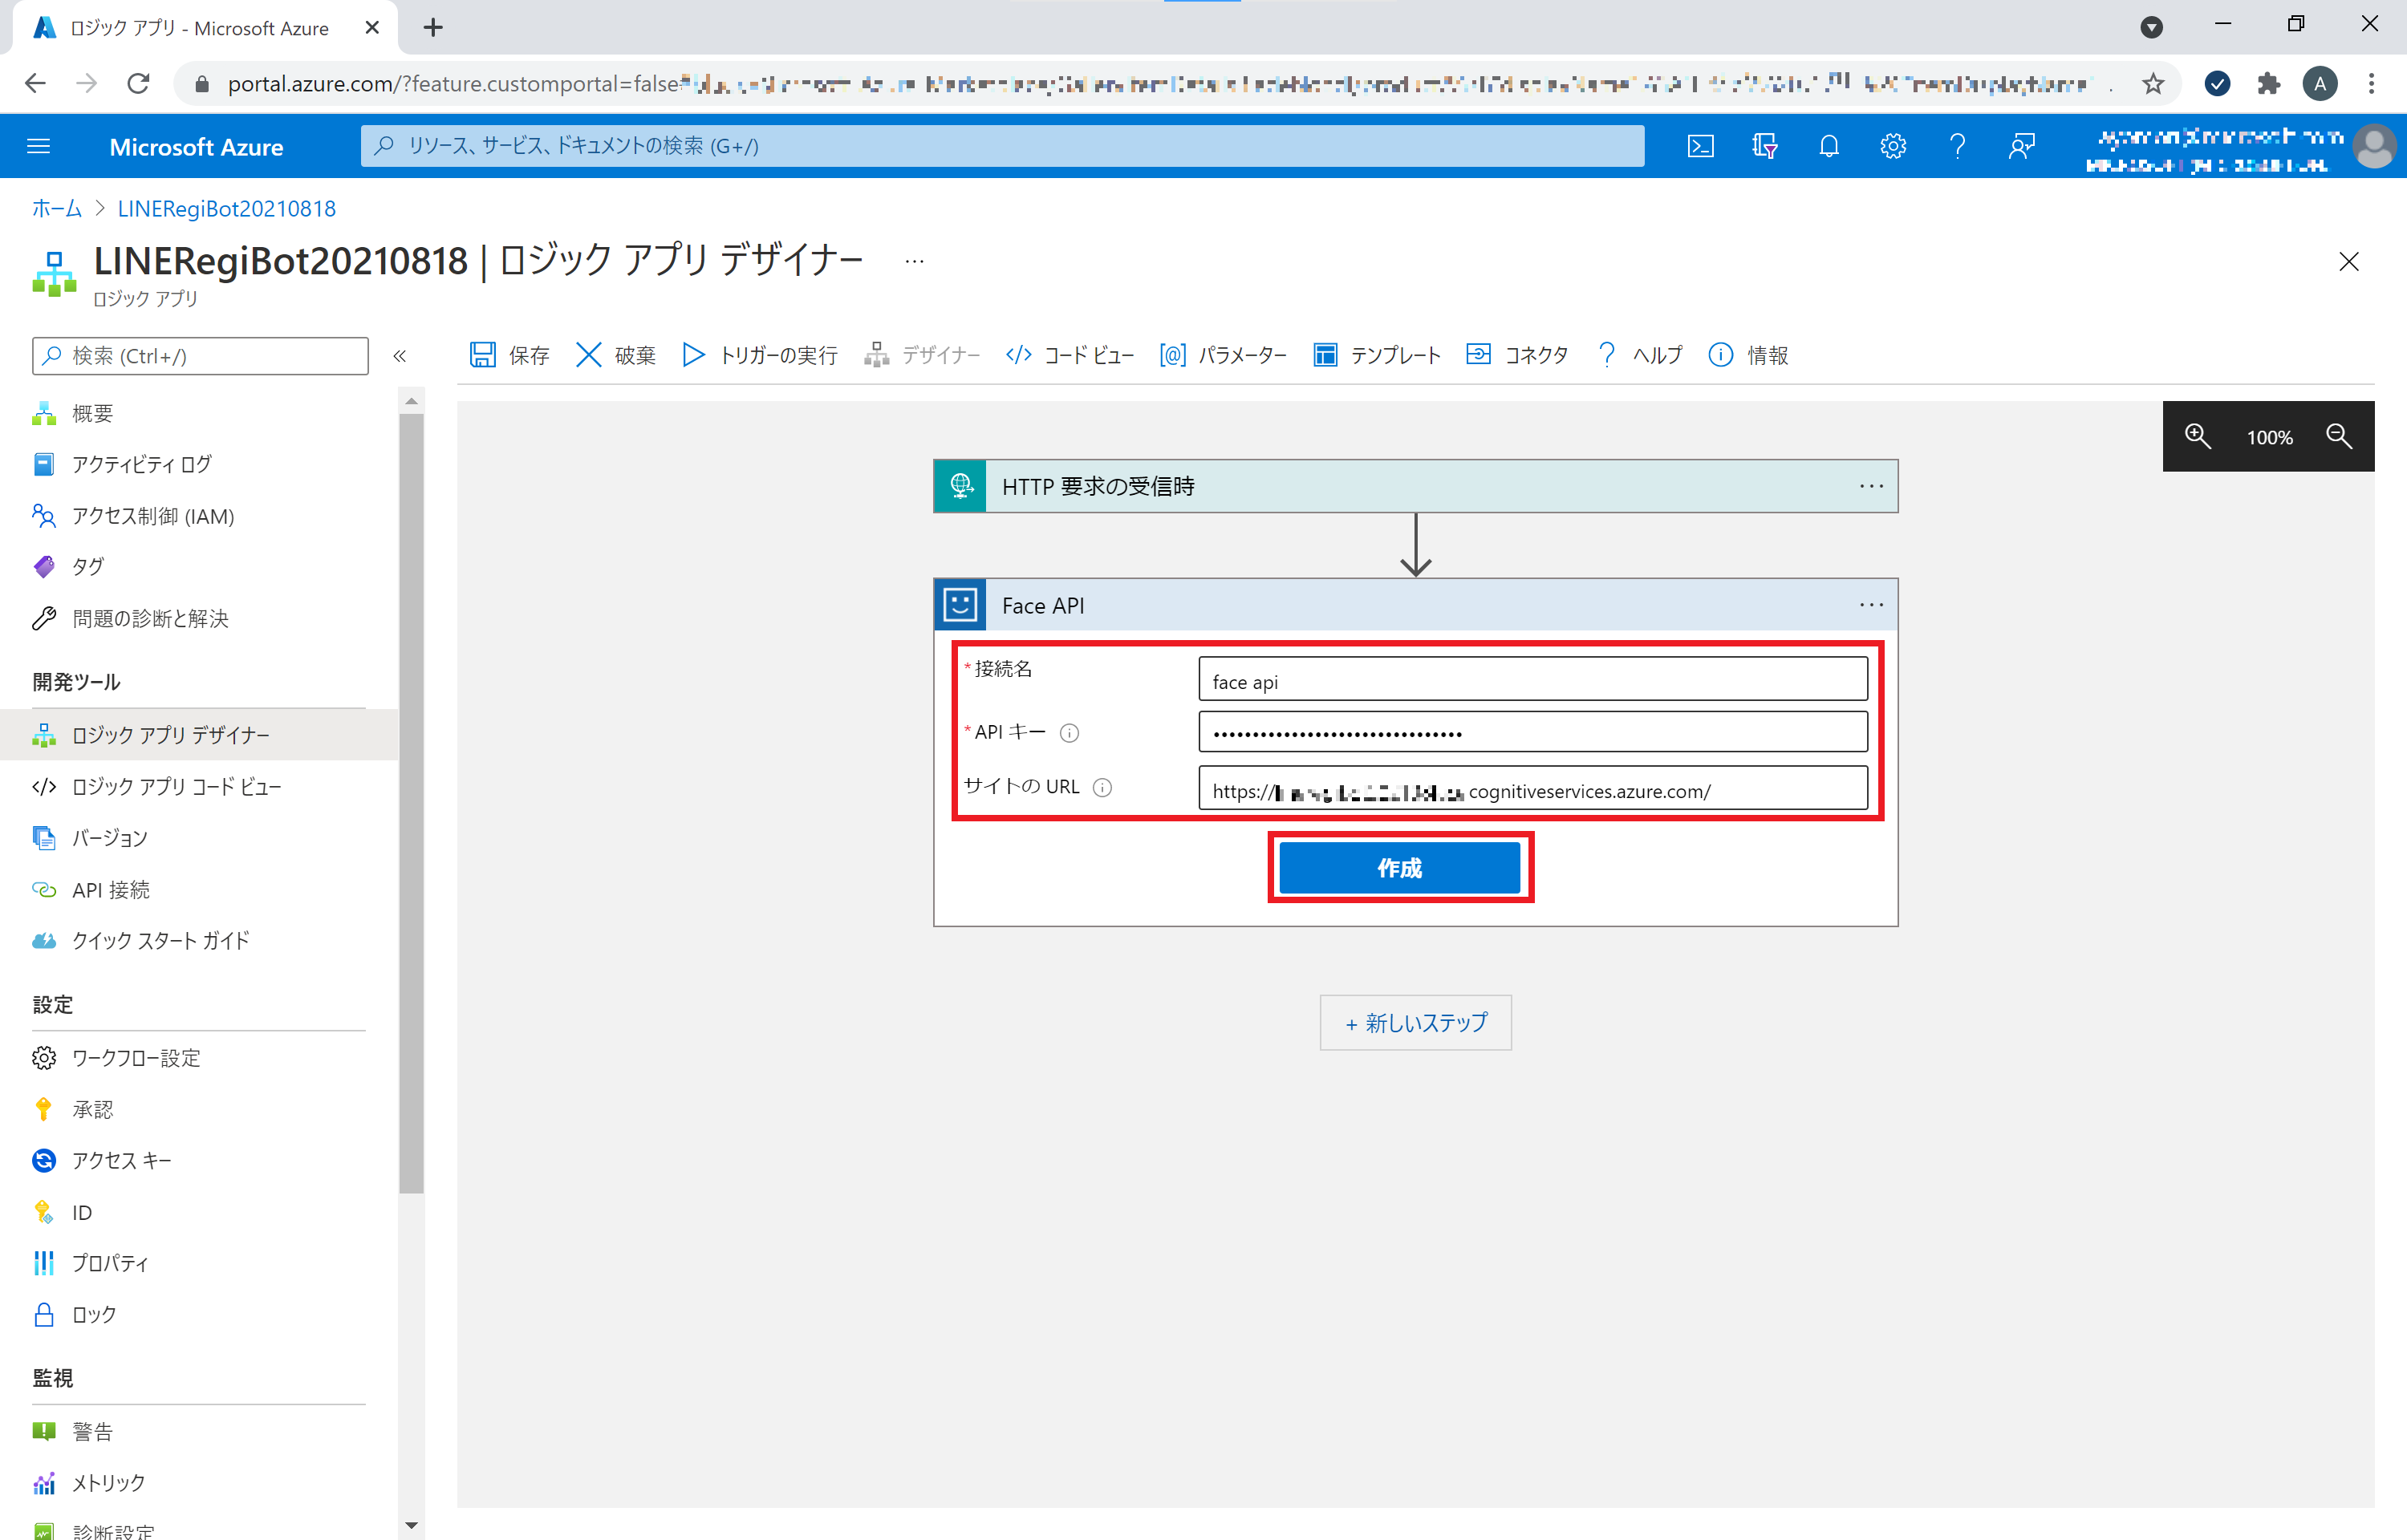Add a step with 新しいステップ
2407x1540 pixels.
pyautogui.click(x=1415, y=1022)
